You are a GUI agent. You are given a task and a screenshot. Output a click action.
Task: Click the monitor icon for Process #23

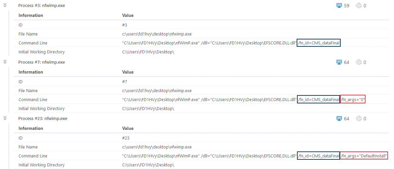[x=339, y=118]
